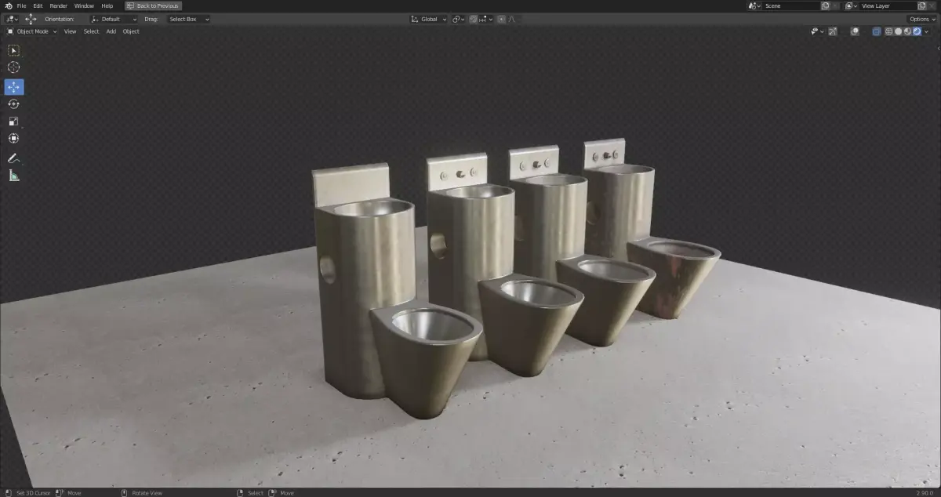Click the new view layer icon
The height and width of the screenshot is (497, 941).
click(x=921, y=5)
